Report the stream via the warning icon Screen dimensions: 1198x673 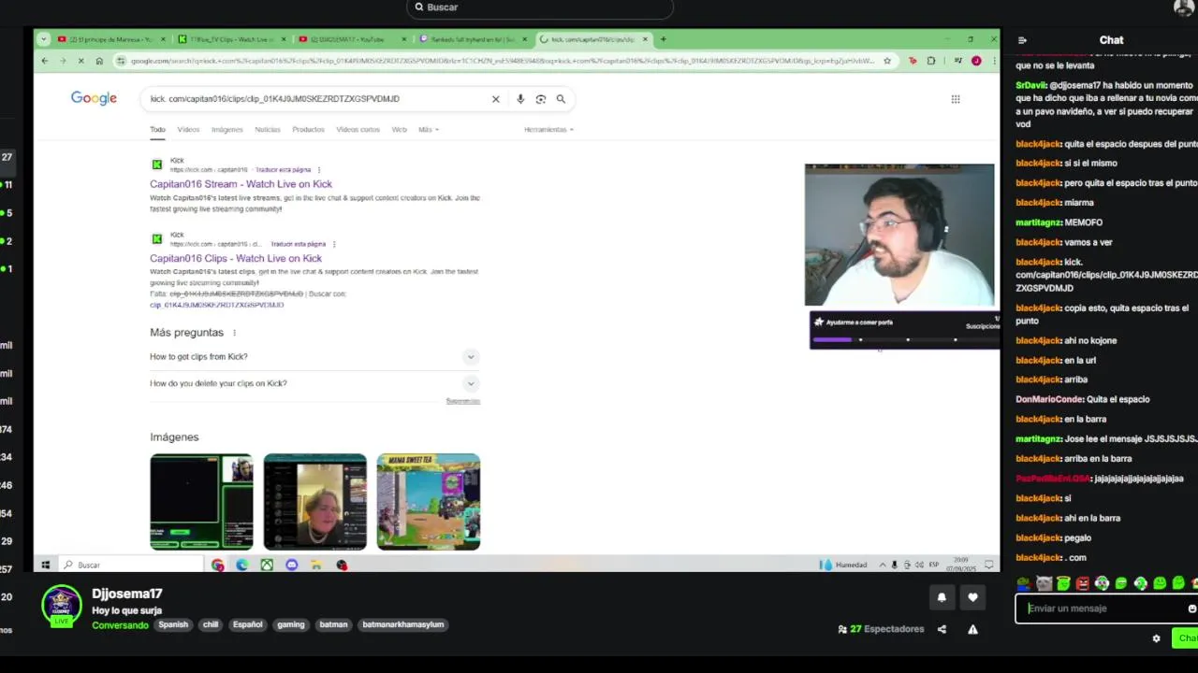pos(972,629)
